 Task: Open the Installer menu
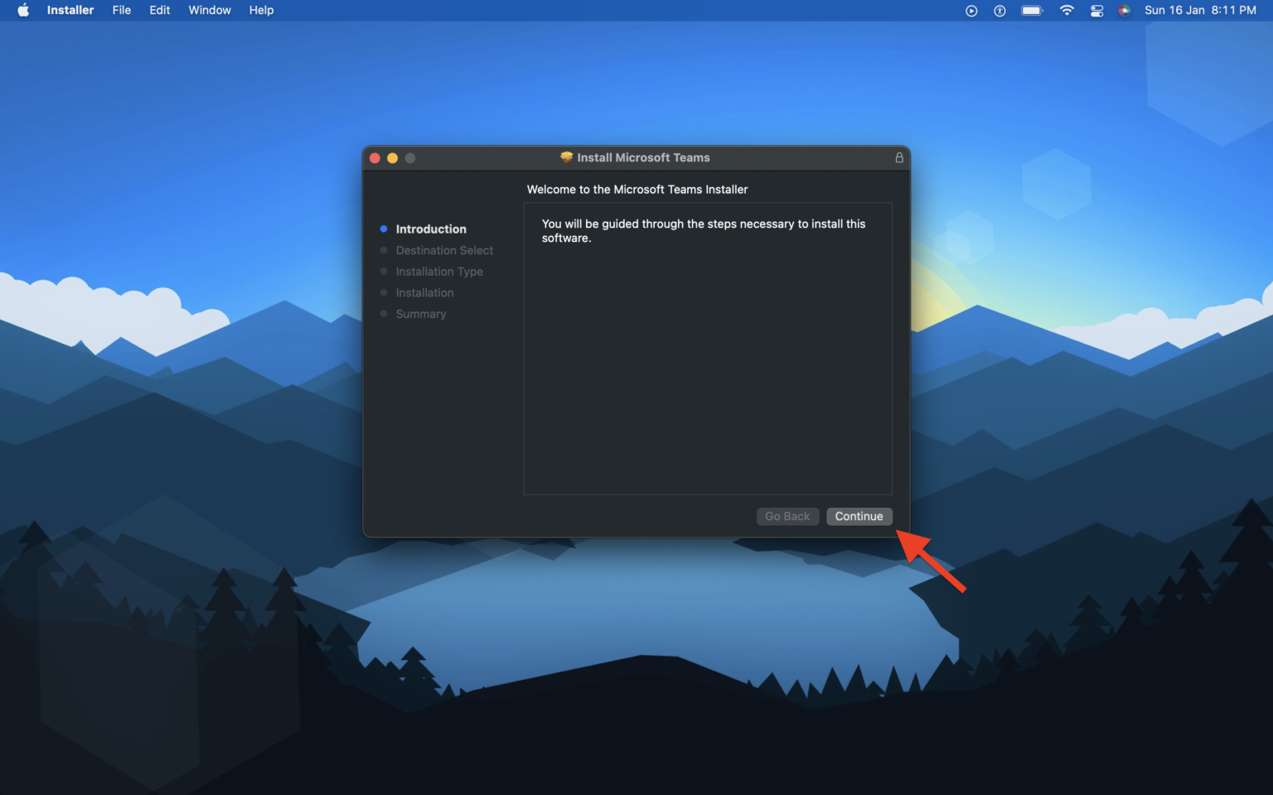pyautogui.click(x=70, y=10)
